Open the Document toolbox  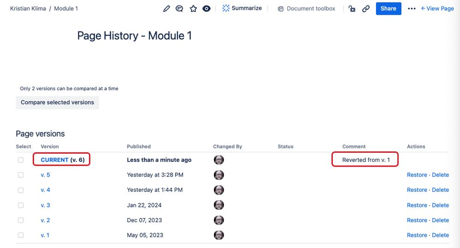pos(307,8)
